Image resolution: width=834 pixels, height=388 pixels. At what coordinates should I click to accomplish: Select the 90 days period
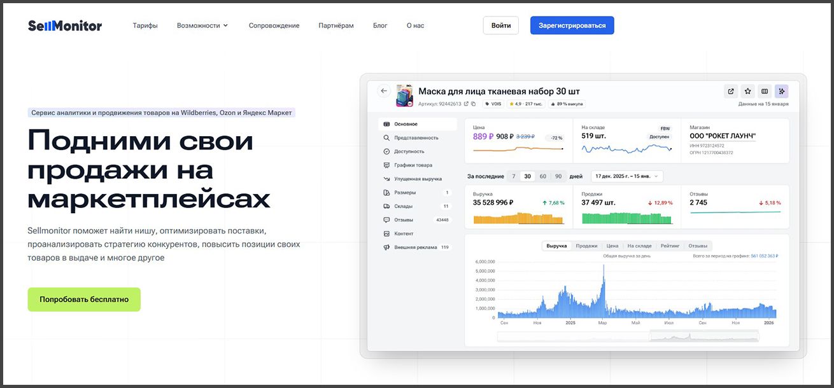tap(558, 176)
